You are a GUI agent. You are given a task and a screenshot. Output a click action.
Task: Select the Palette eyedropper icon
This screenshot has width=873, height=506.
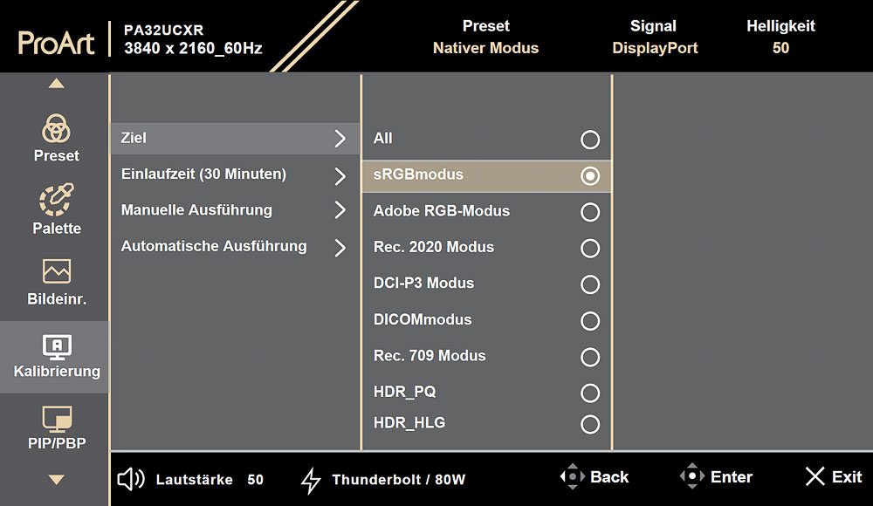pyautogui.click(x=56, y=199)
